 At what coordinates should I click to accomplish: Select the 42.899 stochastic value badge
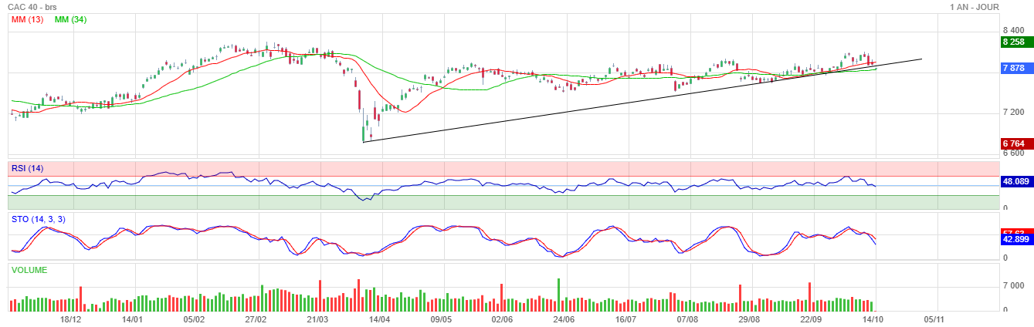point(1015,240)
